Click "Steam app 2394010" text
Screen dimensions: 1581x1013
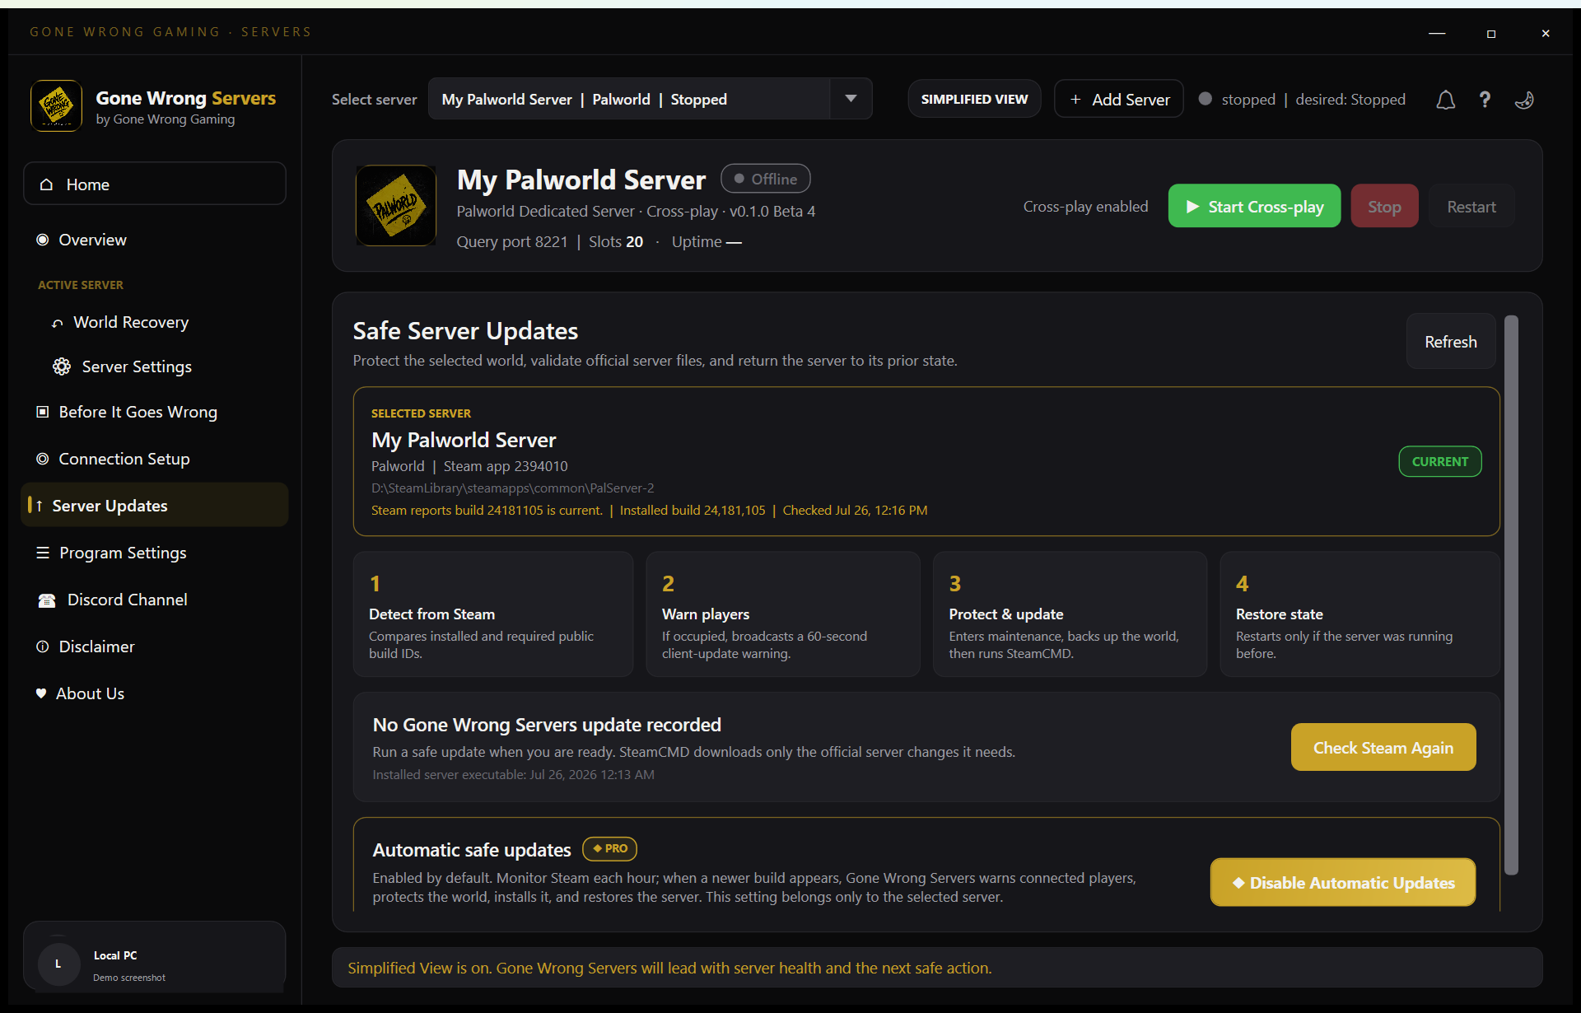coord(506,466)
